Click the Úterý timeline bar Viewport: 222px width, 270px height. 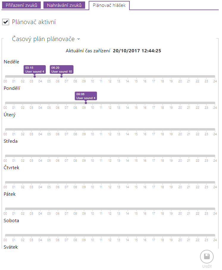[110, 129]
